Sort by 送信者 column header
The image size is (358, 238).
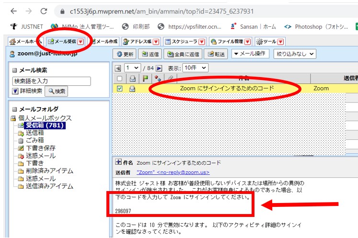point(350,79)
